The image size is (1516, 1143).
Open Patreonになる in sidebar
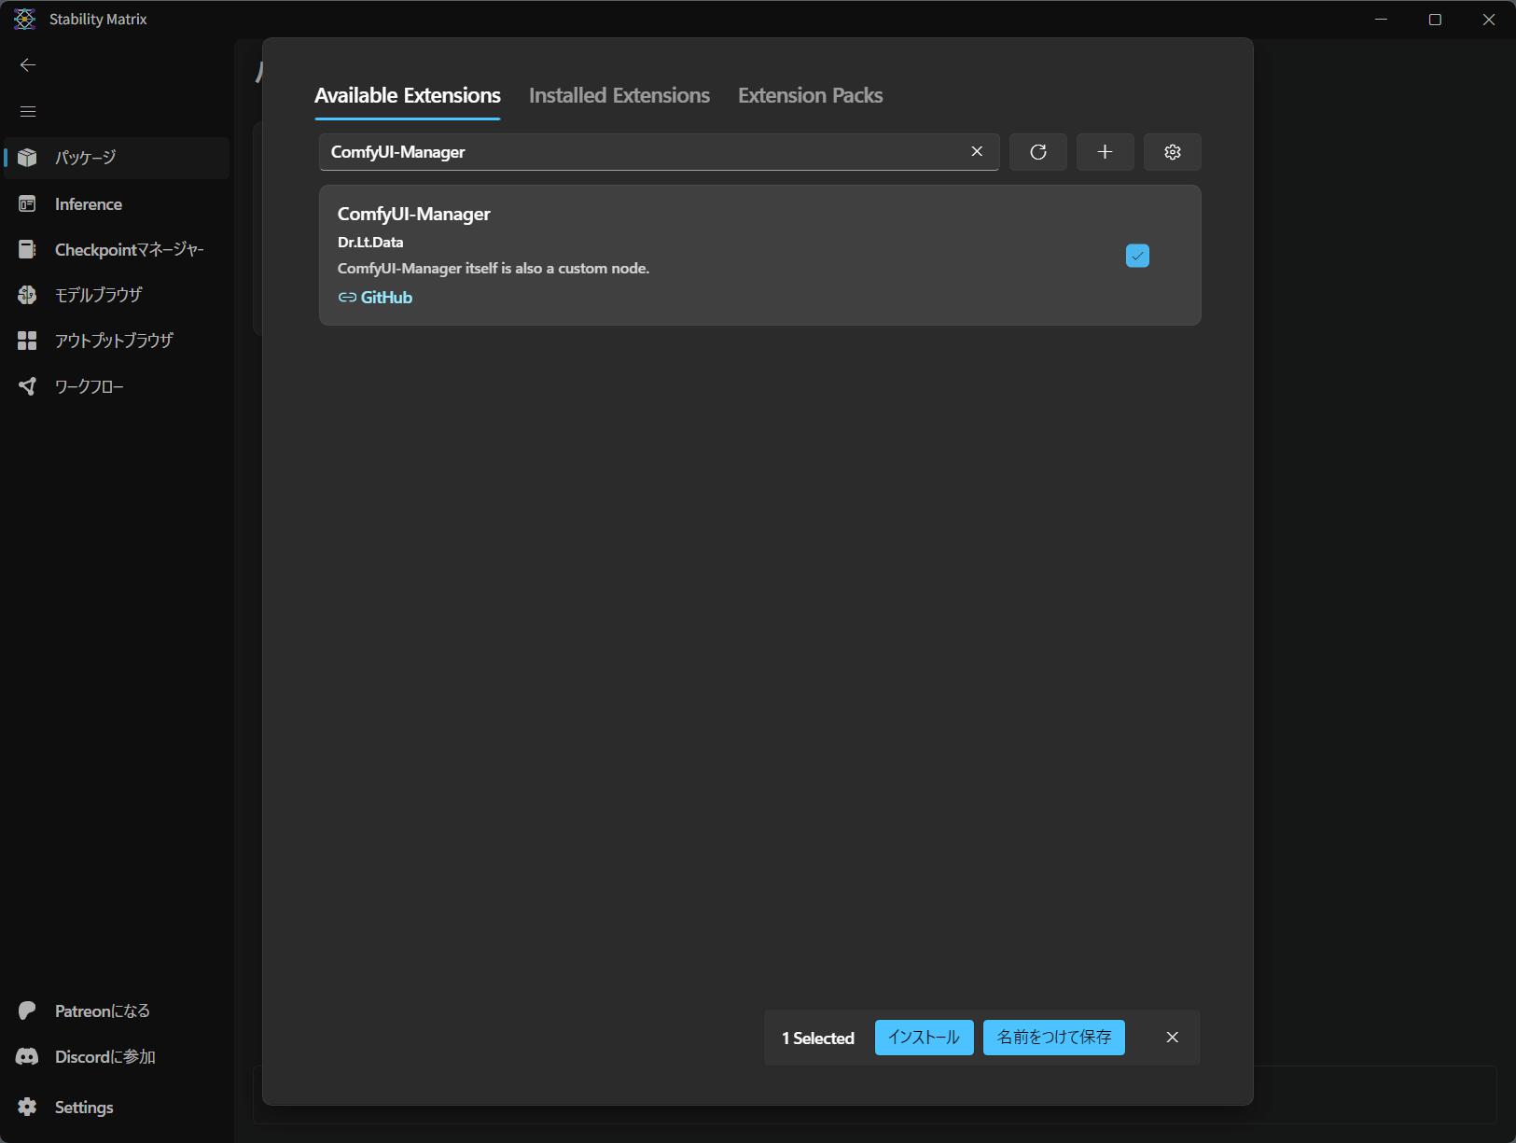coord(102,1011)
